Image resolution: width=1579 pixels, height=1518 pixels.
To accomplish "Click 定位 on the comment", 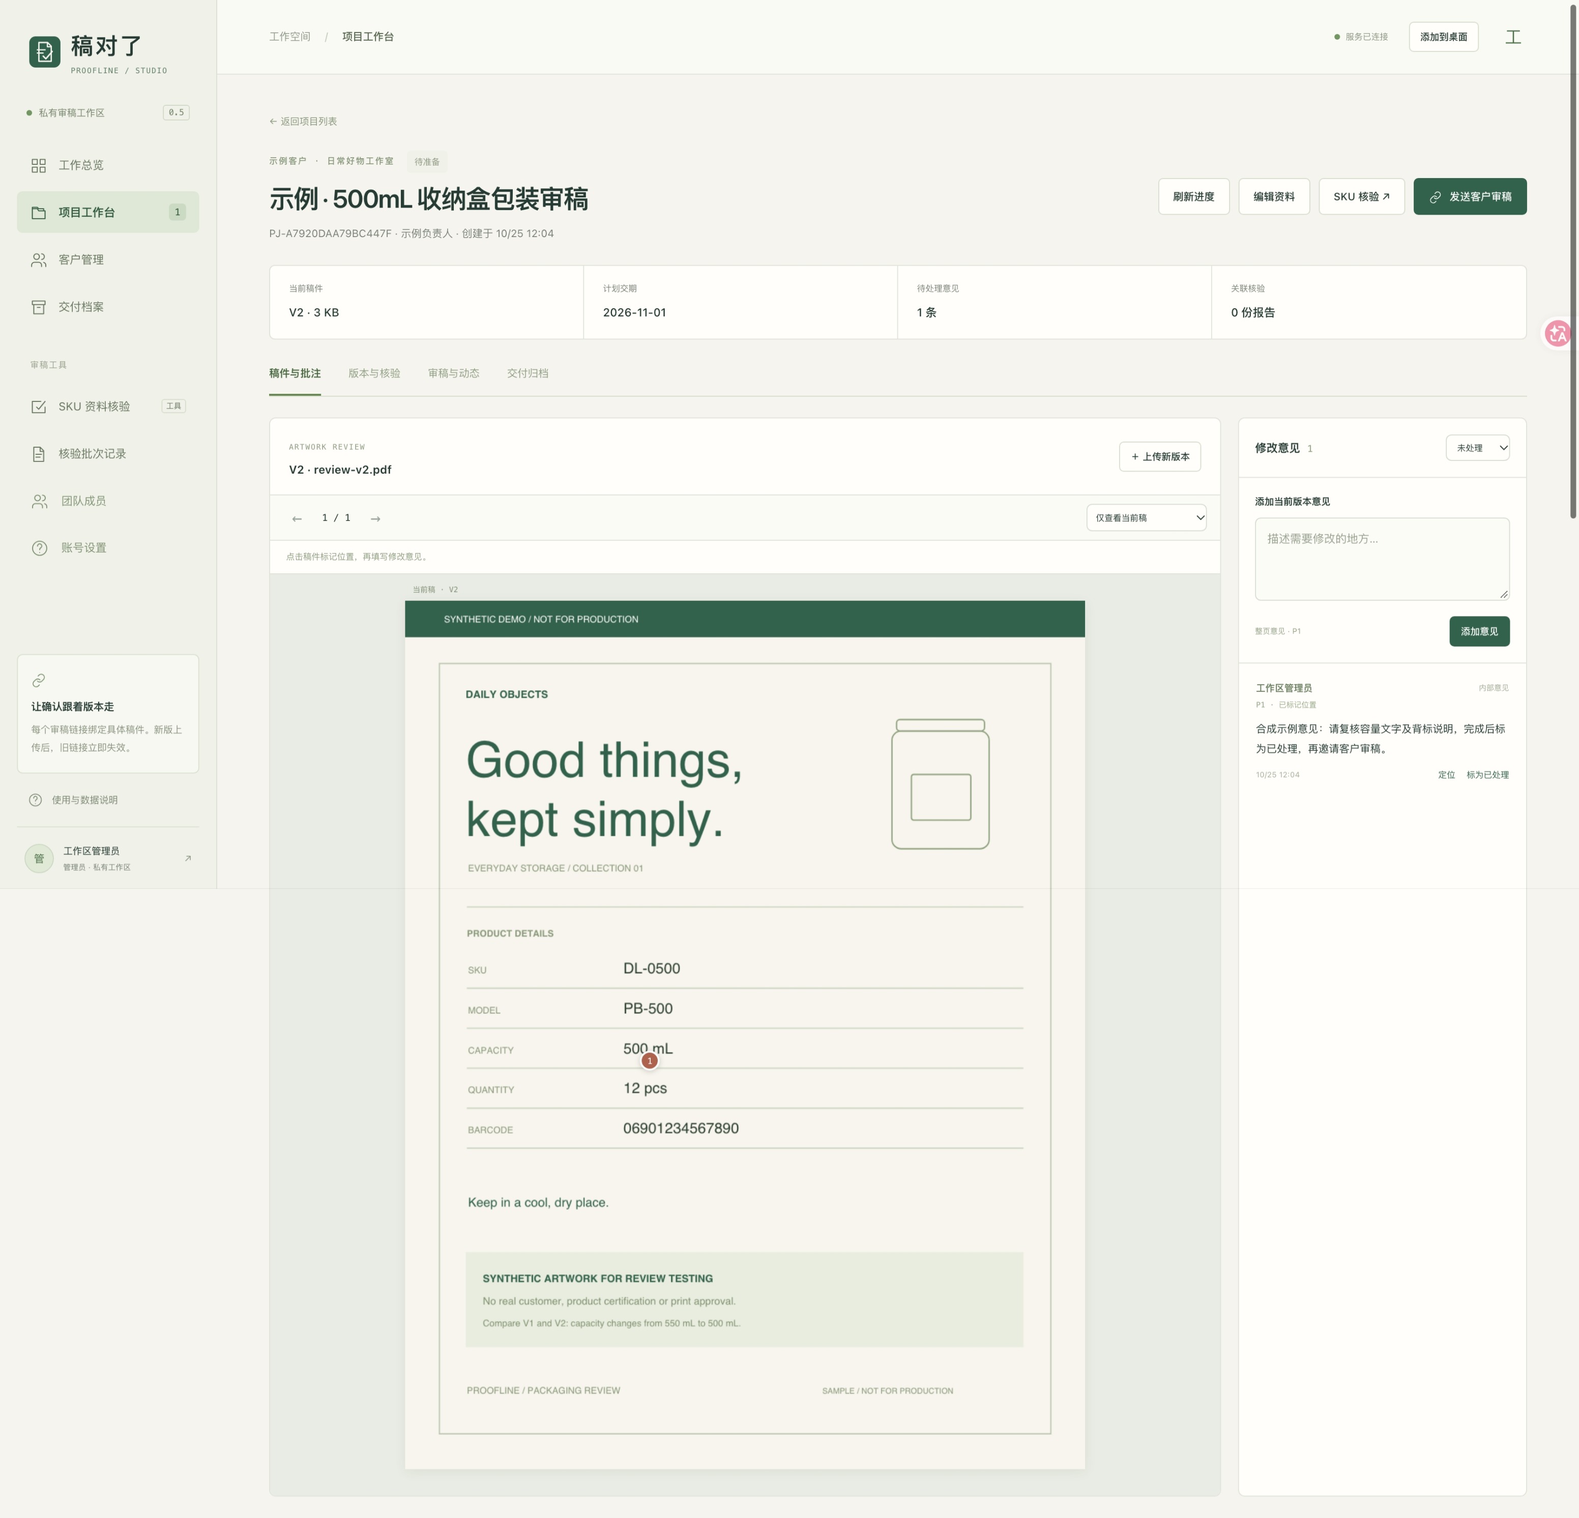I will click(x=1446, y=774).
